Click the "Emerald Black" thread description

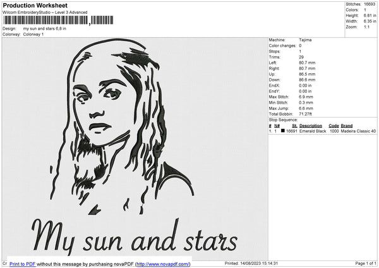point(313,131)
